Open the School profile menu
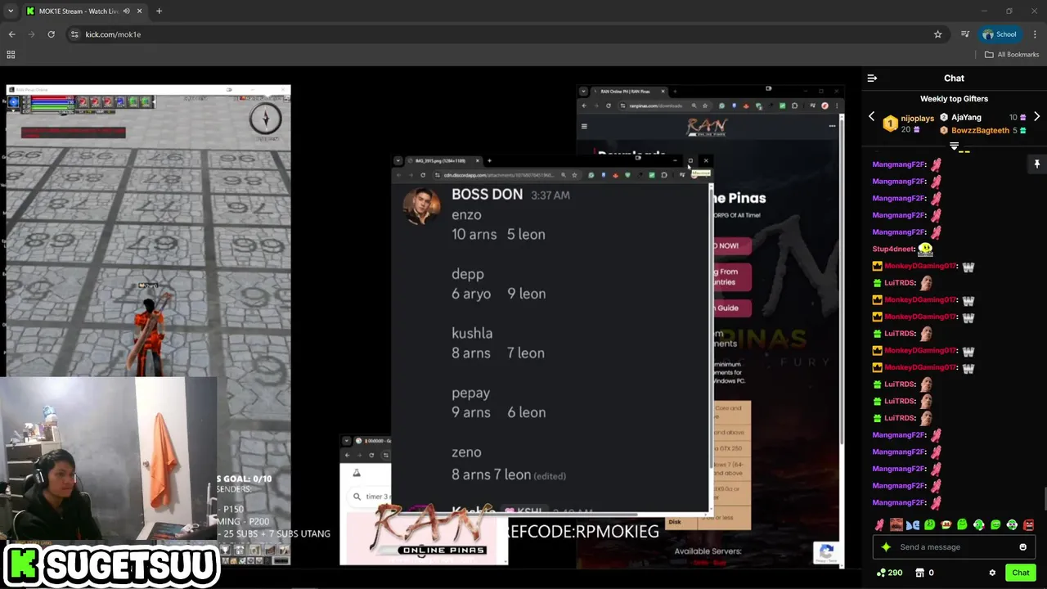Viewport: 1047px width, 589px height. click(x=1000, y=34)
